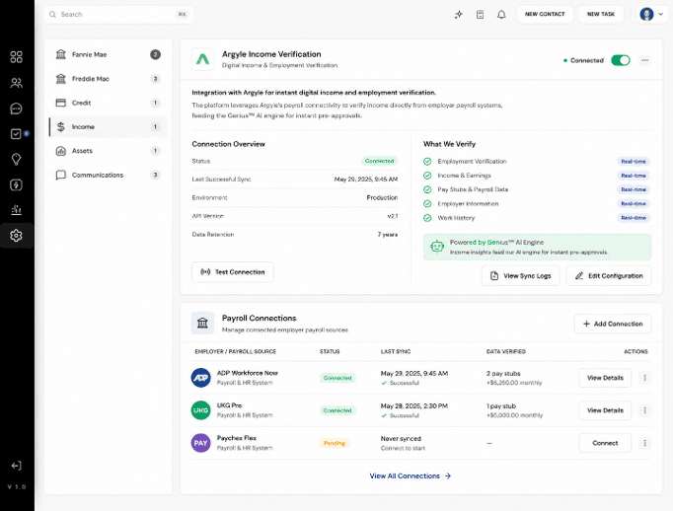Click the user profile avatar
Image resolution: width=673 pixels, height=511 pixels.
646,14
